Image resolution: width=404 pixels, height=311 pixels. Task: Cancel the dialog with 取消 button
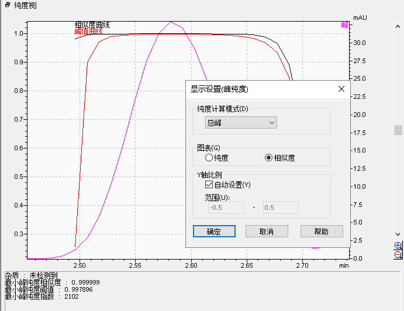coord(267,231)
